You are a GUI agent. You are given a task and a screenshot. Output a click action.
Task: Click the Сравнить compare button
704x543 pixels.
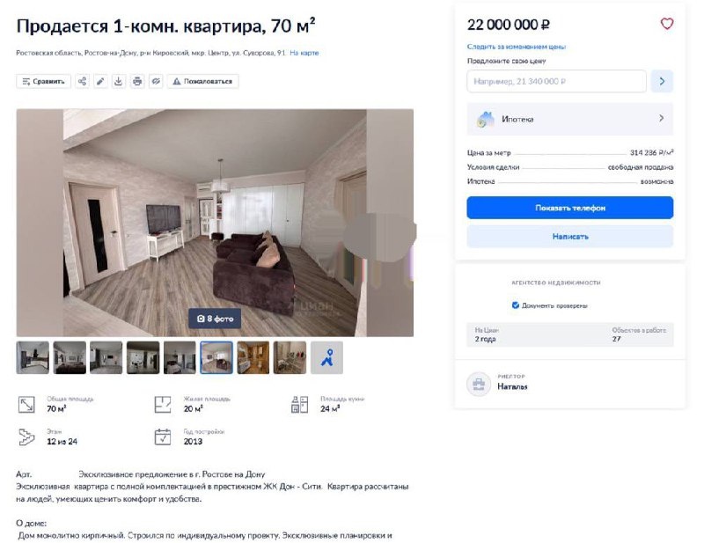pyautogui.click(x=43, y=81)
